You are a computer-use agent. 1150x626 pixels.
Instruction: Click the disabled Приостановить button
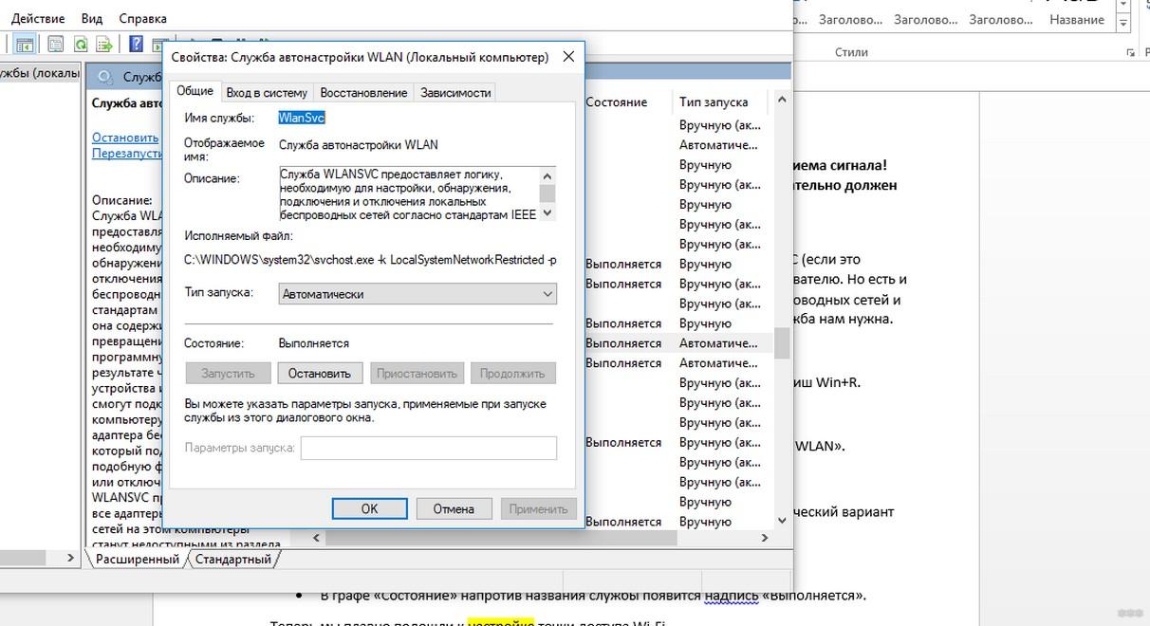418,373
